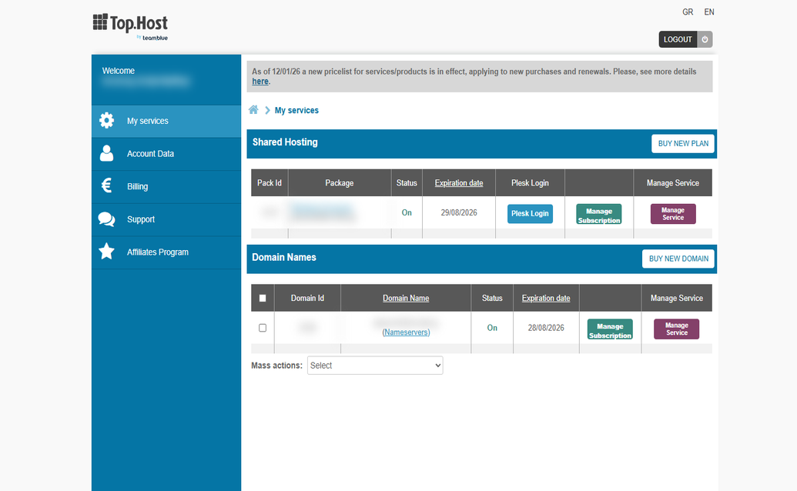Image resolution: width=797 pixels, height=491 pixels.
Task: Check the select-all domains header checkbox
Action: [x=263, y=298]
